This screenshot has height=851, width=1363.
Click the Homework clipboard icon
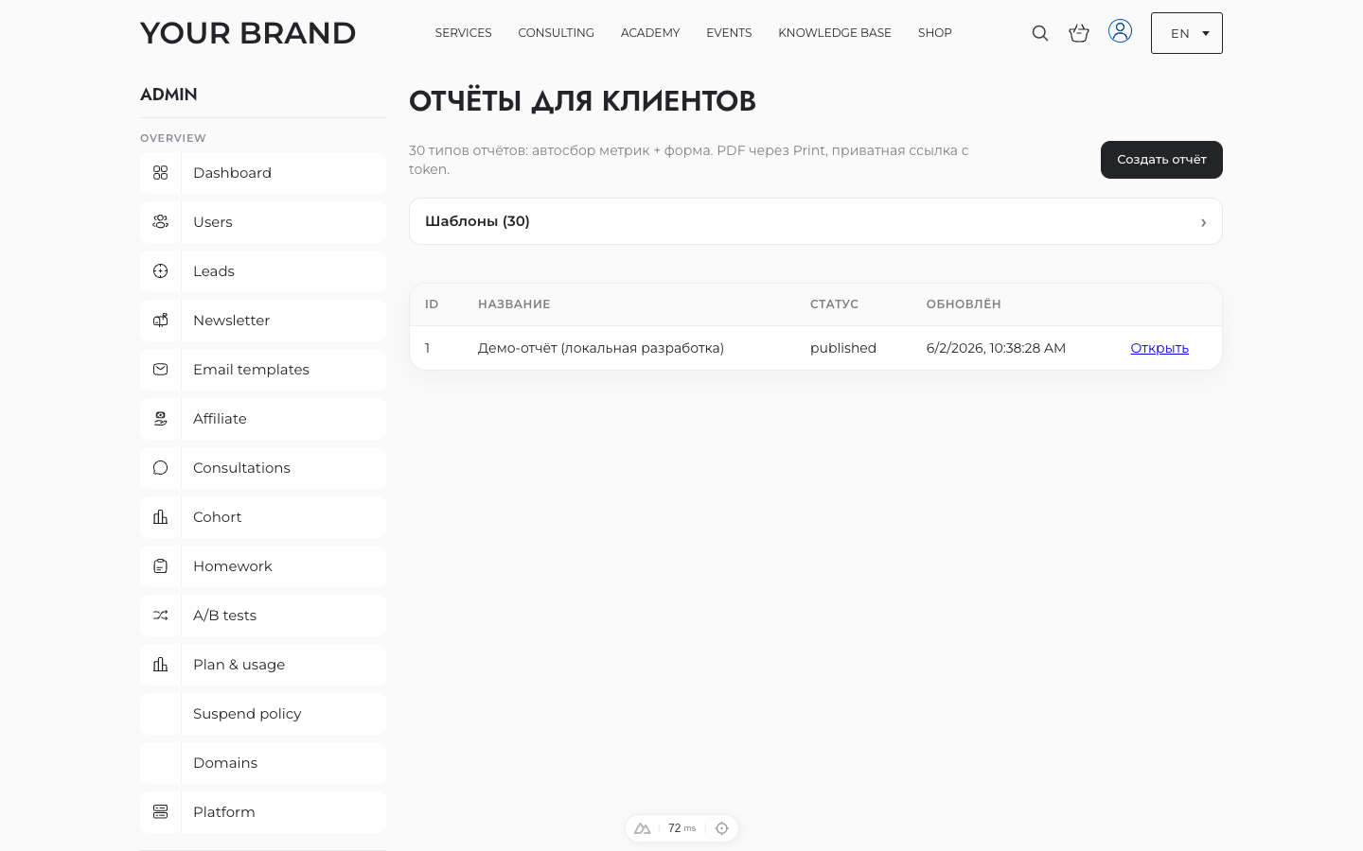(x=161, y=566)
